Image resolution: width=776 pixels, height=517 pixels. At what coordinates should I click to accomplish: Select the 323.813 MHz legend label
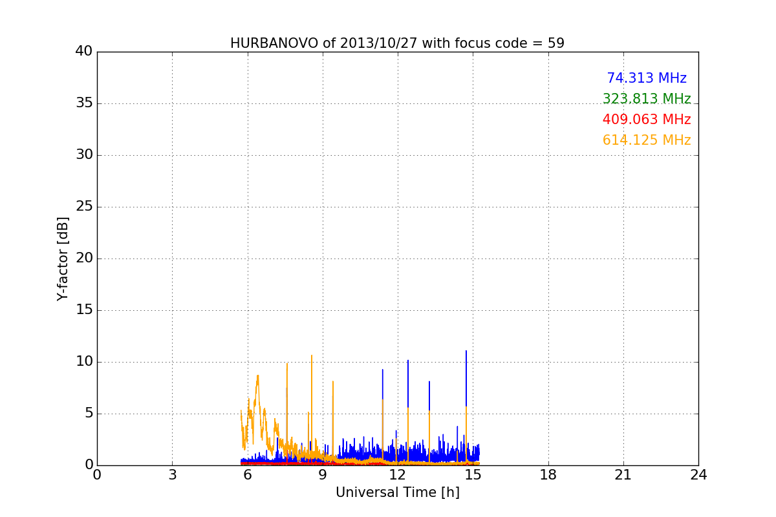click(647, 99)
